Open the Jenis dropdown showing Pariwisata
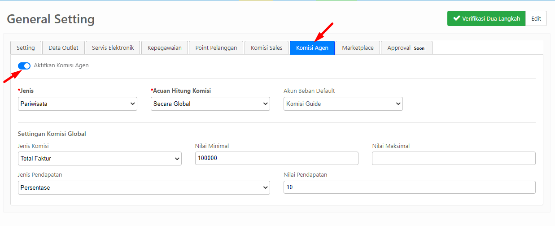This screenshot has width=555, height=226. pos(78,104)
